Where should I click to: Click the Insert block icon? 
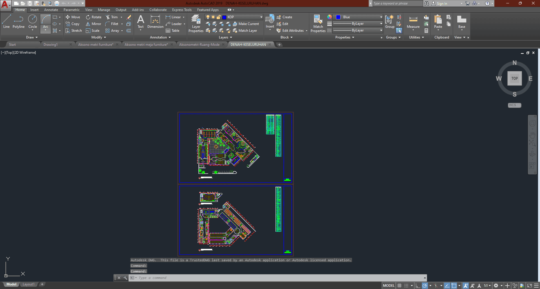point(270,21)
